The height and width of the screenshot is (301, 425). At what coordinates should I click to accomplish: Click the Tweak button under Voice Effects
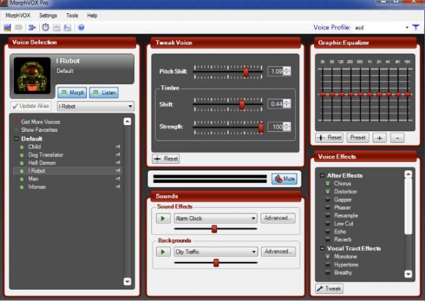pos(329,288)
